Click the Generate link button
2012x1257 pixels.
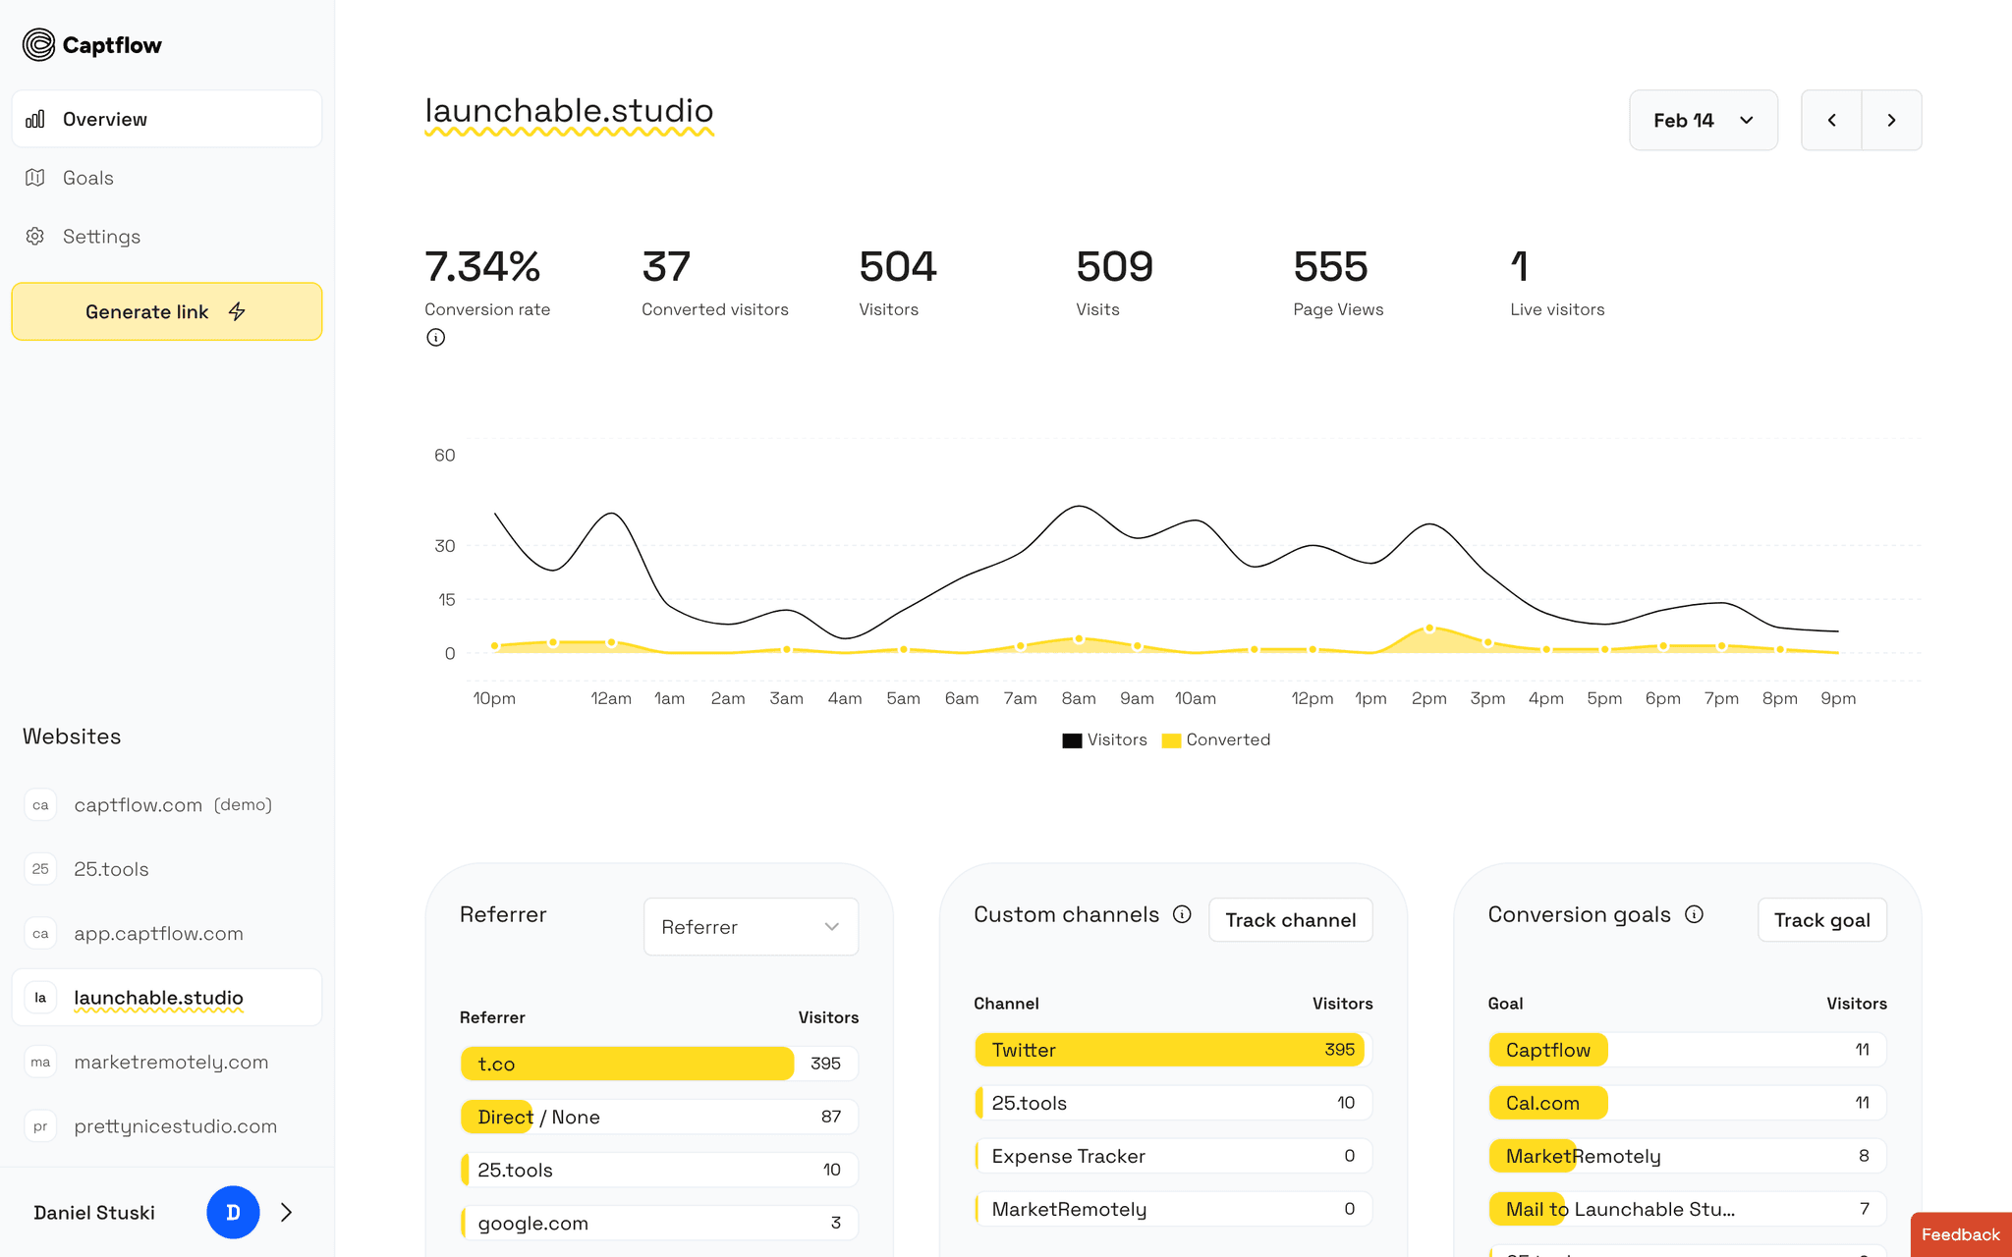167,311
